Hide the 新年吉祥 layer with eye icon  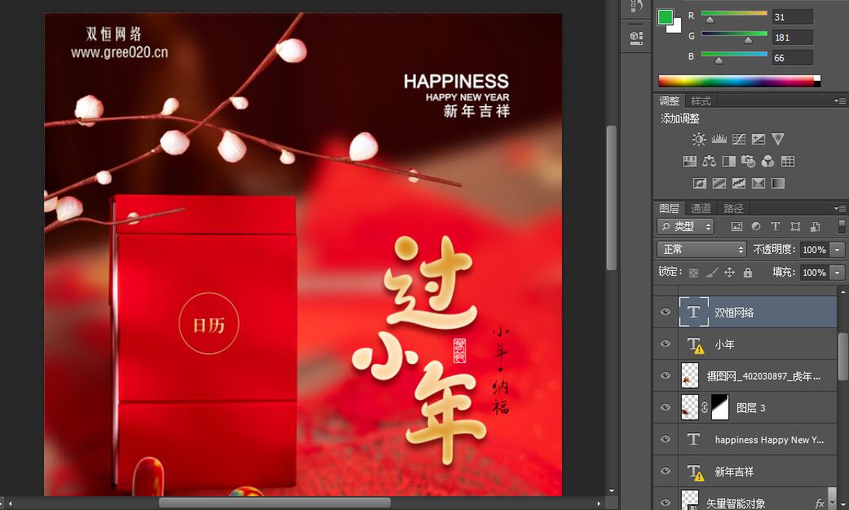665,472
